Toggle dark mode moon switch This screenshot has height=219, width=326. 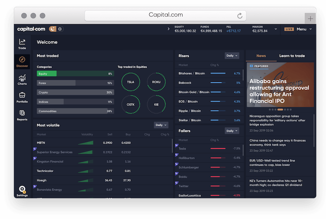(x=53, y=29)
